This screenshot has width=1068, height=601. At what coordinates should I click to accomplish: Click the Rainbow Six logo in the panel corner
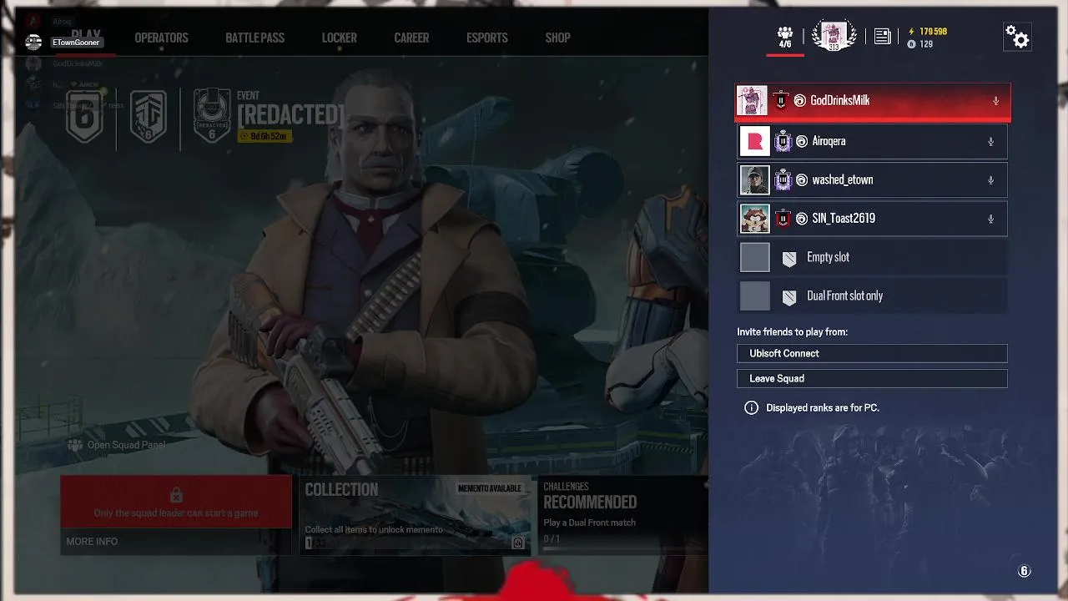point(1024,571)
